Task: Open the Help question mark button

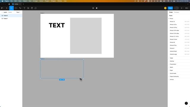Action: click(x=186, y=103)
